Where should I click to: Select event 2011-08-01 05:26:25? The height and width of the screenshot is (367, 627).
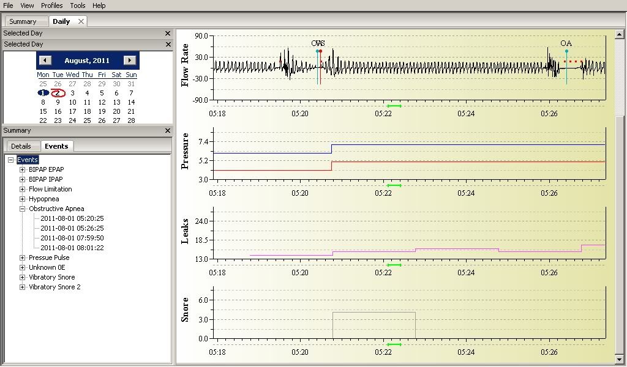pyautogui.click(x=72, y=228)
